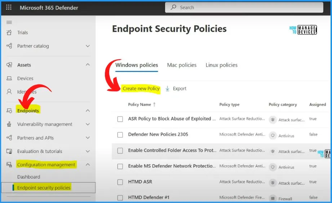Open the HTMD ASR policy
Screen dimensions: 332x203
coord(140,182)
